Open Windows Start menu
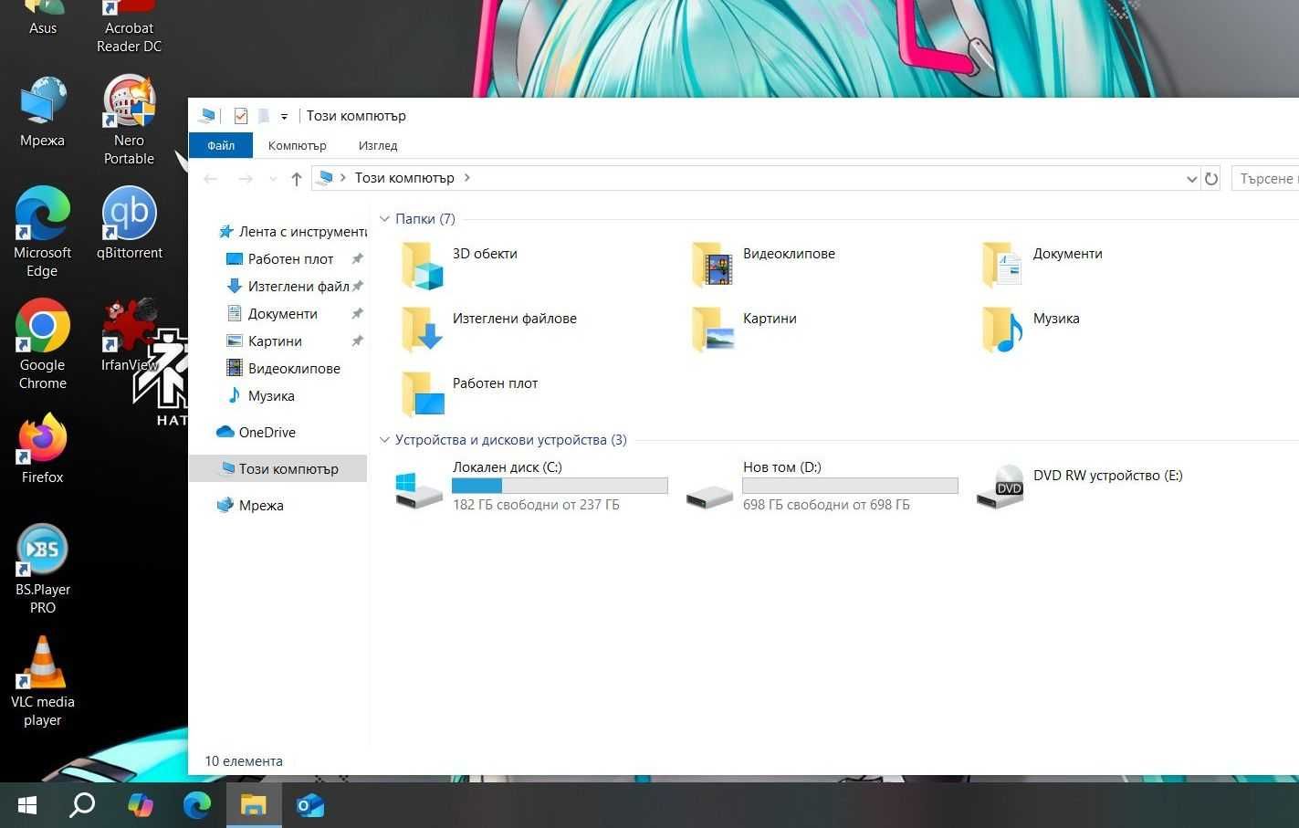 27,805
